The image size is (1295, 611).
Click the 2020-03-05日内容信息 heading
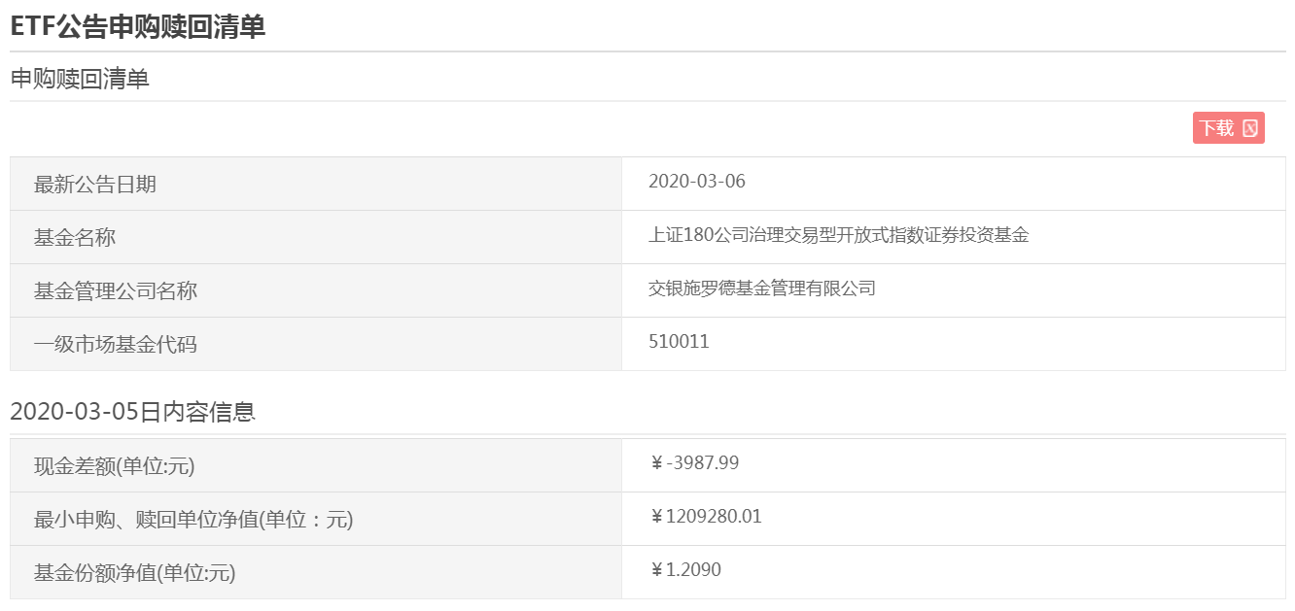[x=132, y=412]
